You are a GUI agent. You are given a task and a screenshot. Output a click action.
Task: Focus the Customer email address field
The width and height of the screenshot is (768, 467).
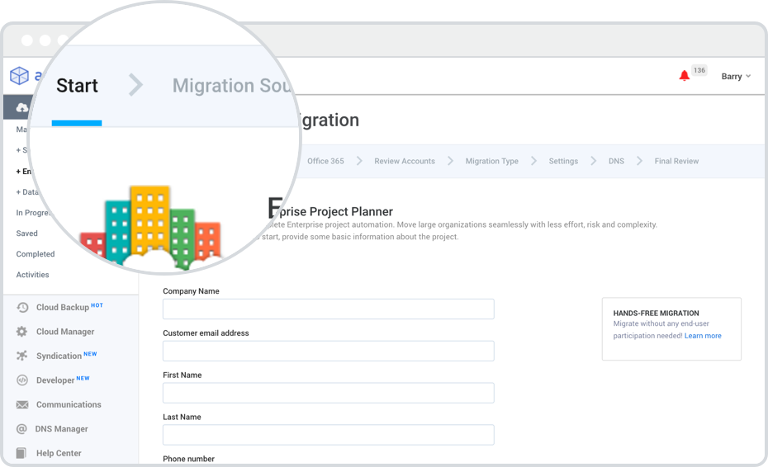coord(328,351)
